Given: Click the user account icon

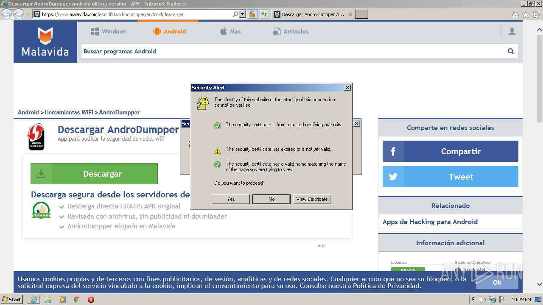Looking at the screenshot, I should pyautogui.click(x=512, y=31).
